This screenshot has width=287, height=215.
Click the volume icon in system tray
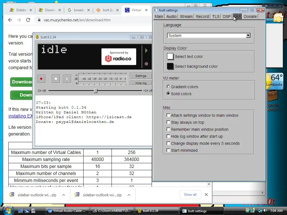[266, 211]
